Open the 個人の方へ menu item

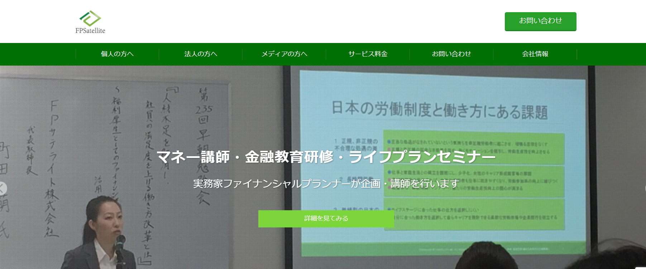[117, 54]
